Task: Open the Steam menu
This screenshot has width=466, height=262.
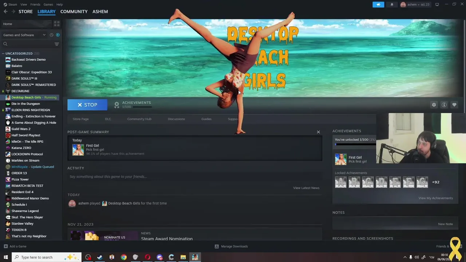Action: 10,4
